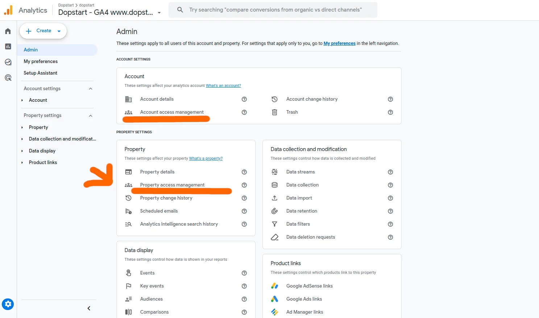Viewport: 539px width, 318px height.
Task: Expand Product links in sidebar
Action: point(22,163)
